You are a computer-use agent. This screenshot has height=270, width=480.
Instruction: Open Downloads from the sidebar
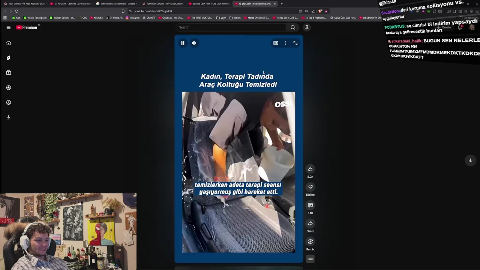pyautogui.click(x=8, y=117)
